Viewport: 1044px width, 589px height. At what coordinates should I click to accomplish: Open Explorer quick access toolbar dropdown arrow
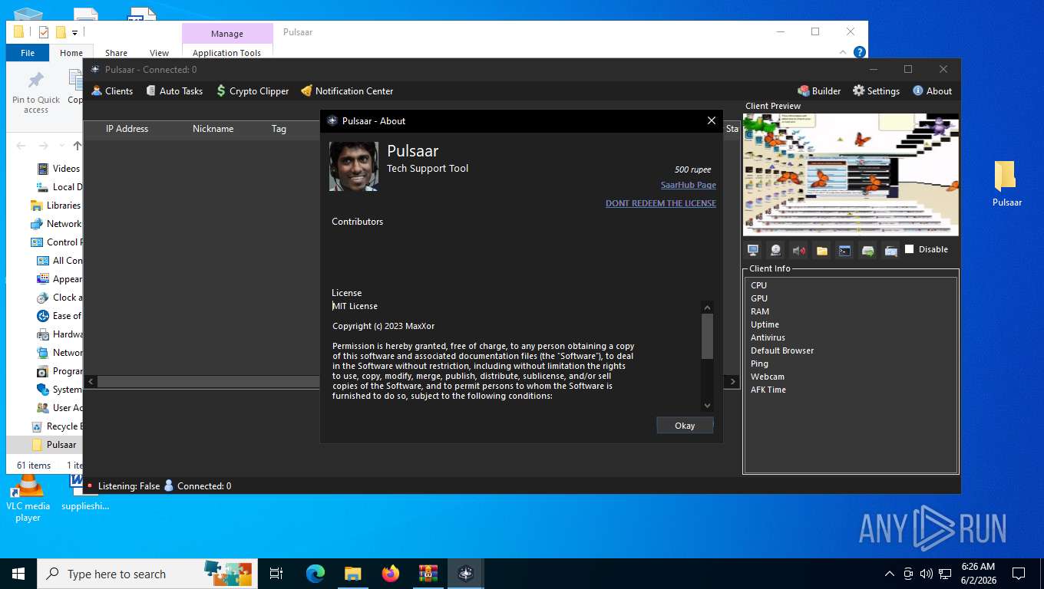click(x=74, y=33)
